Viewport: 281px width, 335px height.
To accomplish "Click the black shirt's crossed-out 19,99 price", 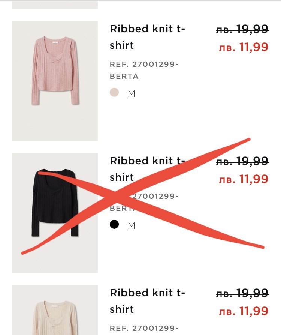I will coord(242,161).
